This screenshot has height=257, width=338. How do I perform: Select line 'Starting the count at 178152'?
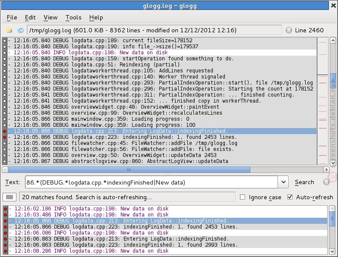click(x=162, y=89)
